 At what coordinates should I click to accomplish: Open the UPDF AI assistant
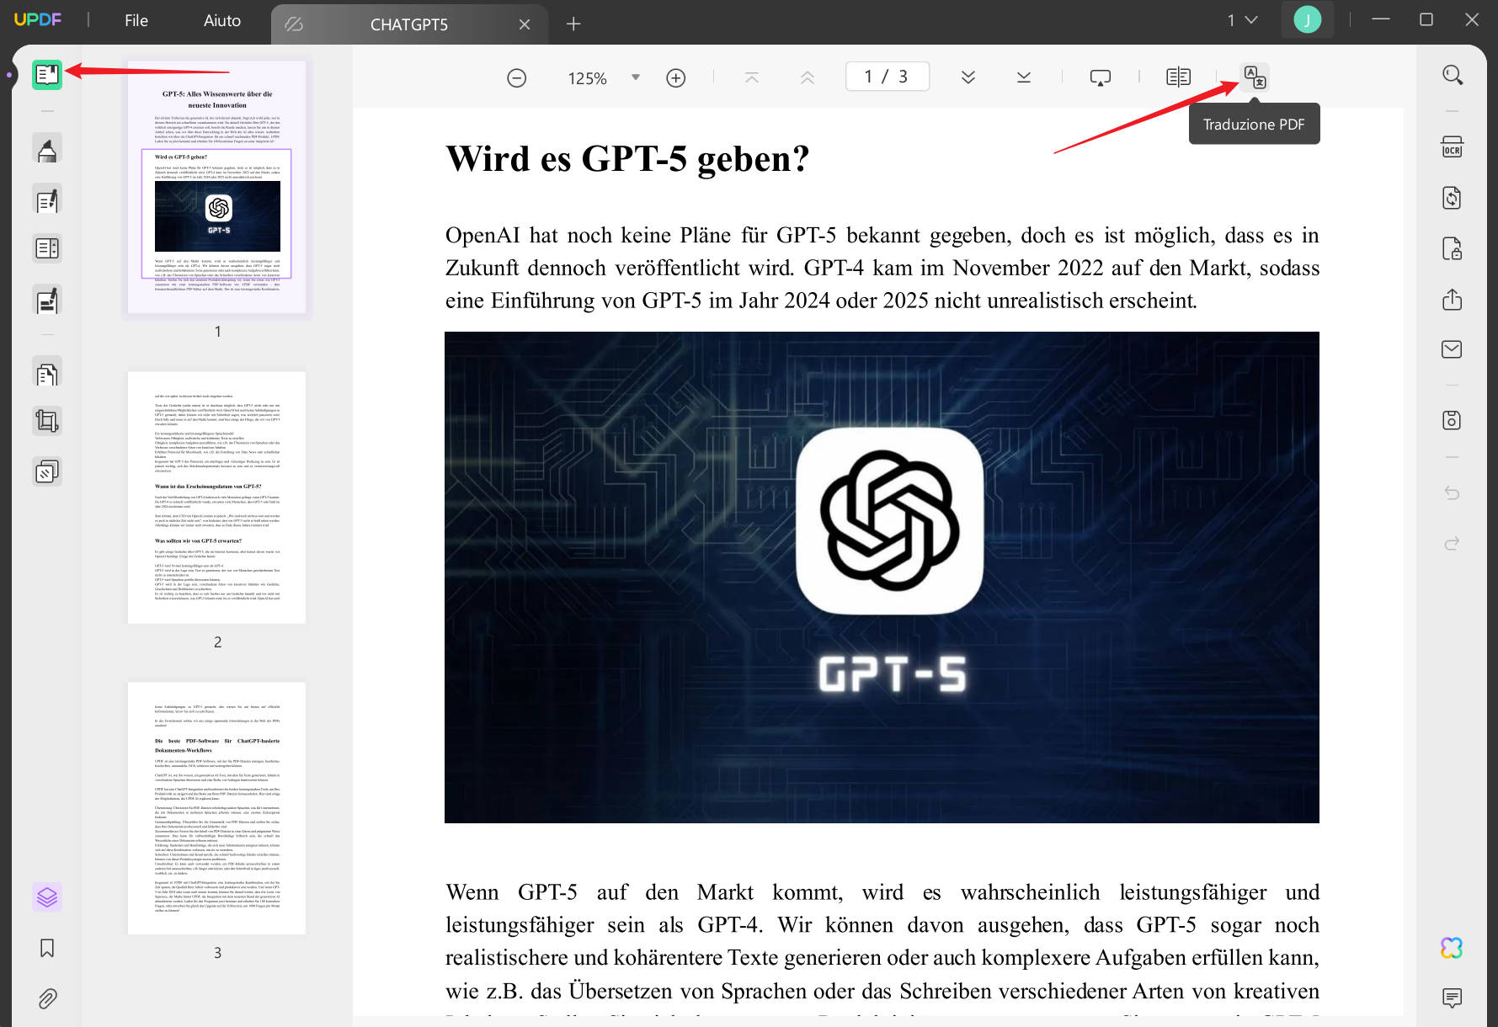[1453, 949]
